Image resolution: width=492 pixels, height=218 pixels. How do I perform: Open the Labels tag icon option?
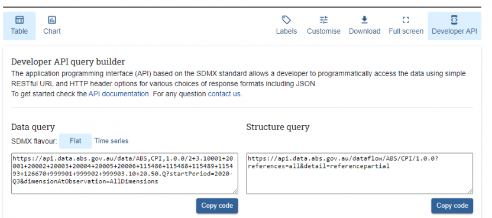click(x=286, y=26)
